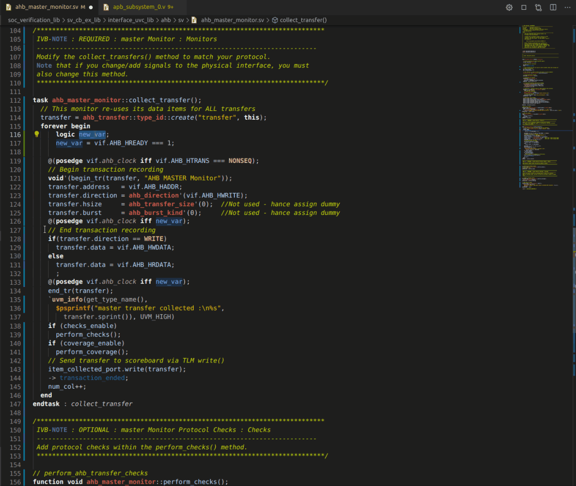Open the ahb breadcrumb dropdown
Screen dimensions: 576x486
(x=165, y=19)
